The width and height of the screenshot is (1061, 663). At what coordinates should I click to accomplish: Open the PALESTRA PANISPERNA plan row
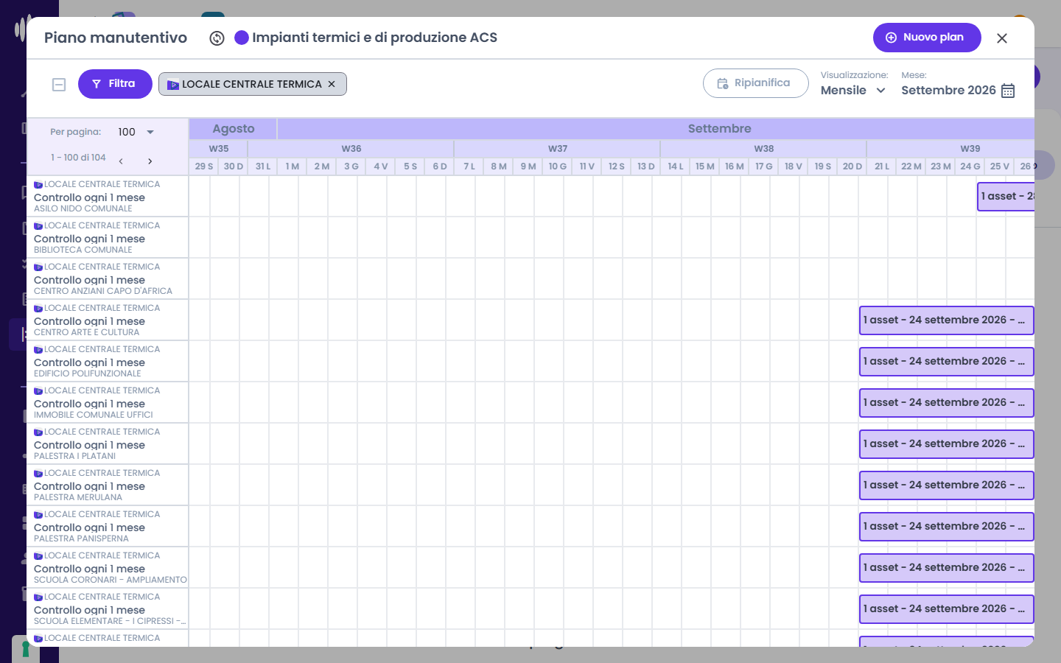108,526
